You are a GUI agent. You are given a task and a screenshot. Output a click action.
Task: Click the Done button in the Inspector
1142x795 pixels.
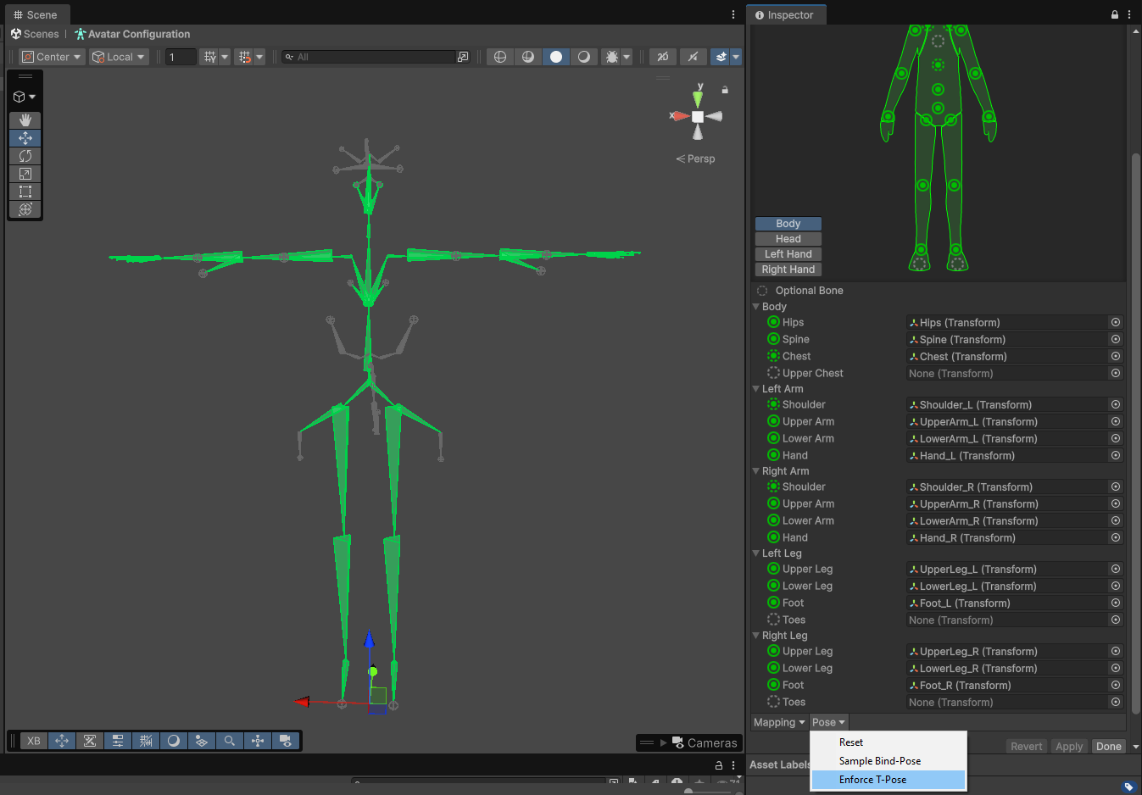click(1109, 746)
